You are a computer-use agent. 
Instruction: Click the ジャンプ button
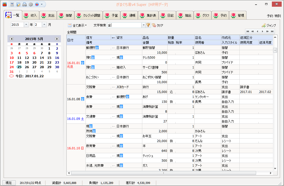pos(269,25)
